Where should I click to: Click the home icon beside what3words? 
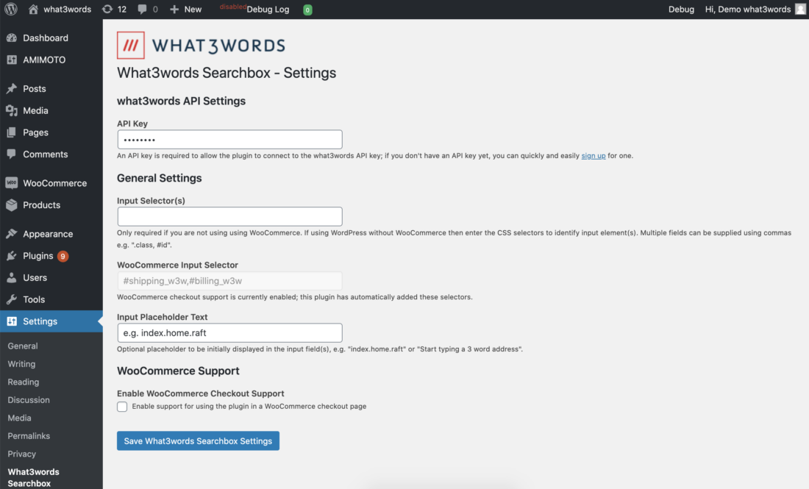pyautogui.click(x=33, y=10)
